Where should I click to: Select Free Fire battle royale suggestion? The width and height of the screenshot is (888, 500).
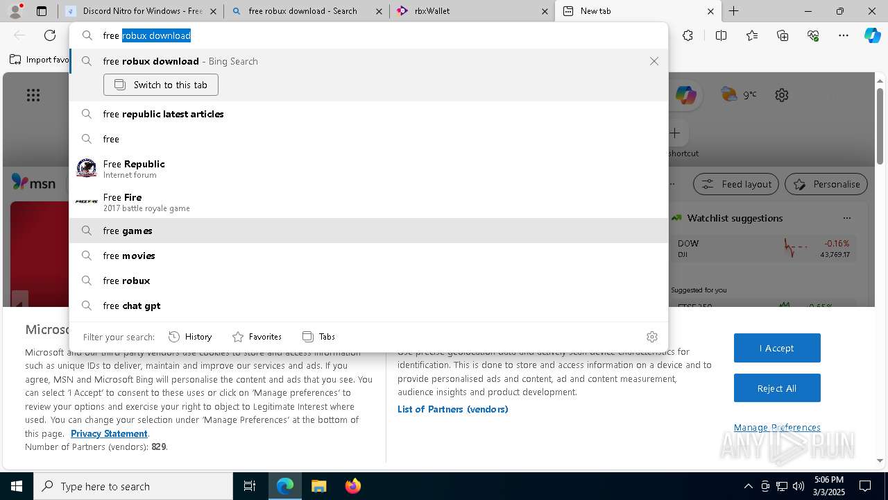[368, 201]
